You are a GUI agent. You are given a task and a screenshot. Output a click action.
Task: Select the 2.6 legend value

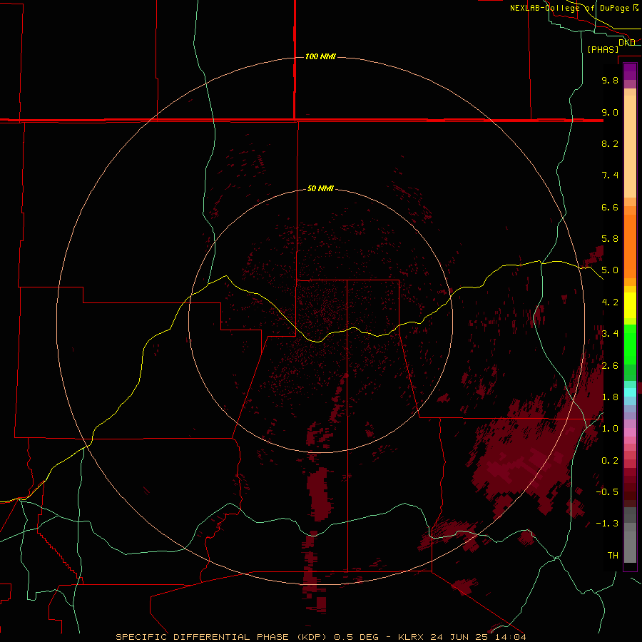coord(610,366)
